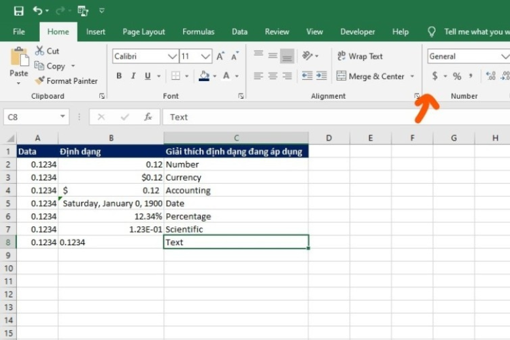The height and width of the screenshot is (340, 510).
Task: Click the Redo arrow icon
Action: coord(61,10)
